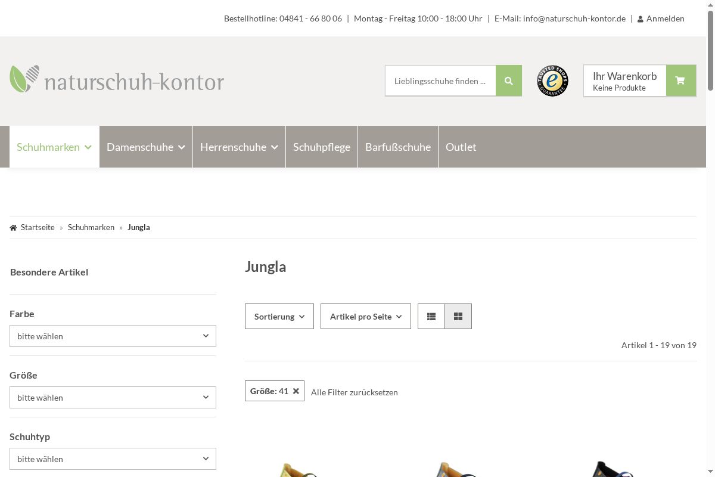Click the Jungla breadcrumb text

click(x=139, y=228)
